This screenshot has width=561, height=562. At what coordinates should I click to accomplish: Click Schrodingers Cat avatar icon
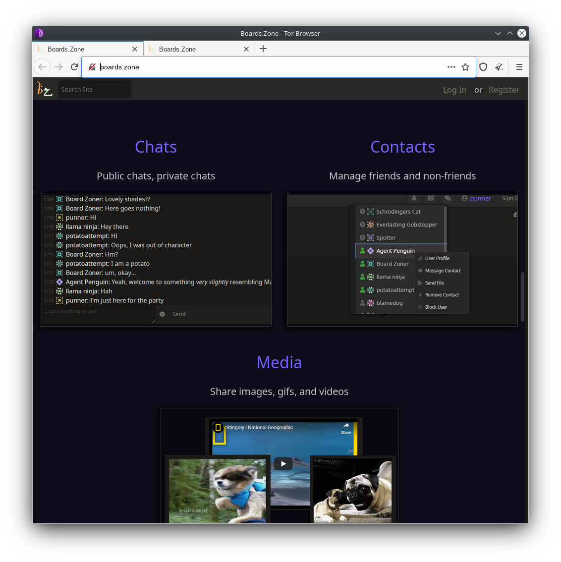point(371,212)
